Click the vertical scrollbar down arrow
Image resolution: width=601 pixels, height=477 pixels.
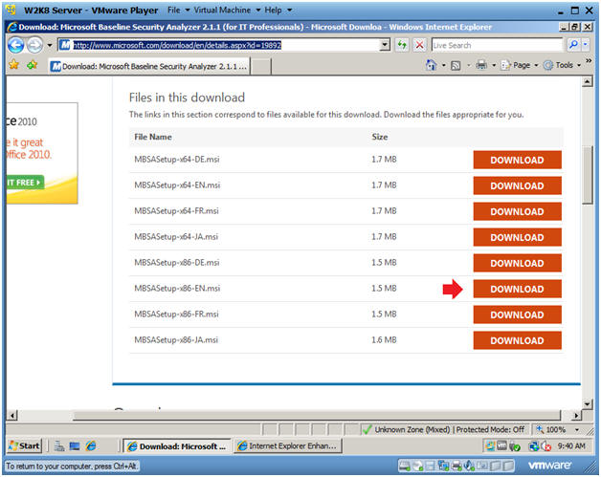coord(587,403)
